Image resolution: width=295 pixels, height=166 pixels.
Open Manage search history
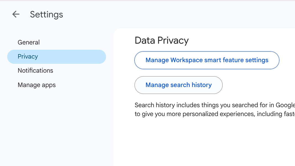(x=178, y=85)
